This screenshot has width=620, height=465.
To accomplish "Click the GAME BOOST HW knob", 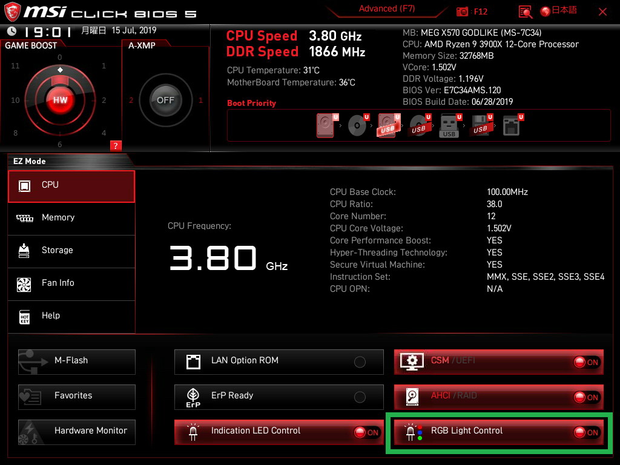I will [x=60, y=100].
